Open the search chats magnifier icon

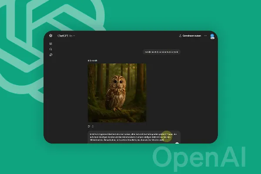[x=51, y=49]
